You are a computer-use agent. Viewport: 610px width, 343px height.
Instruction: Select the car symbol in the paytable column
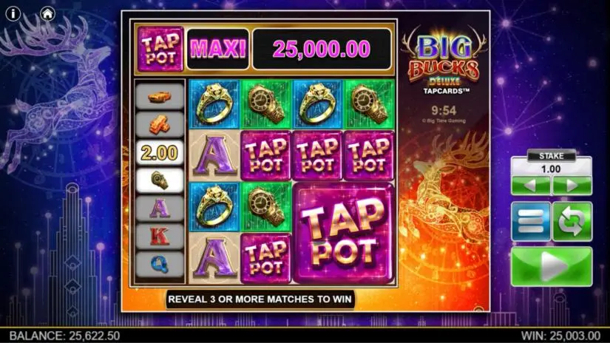coord(160,96)
